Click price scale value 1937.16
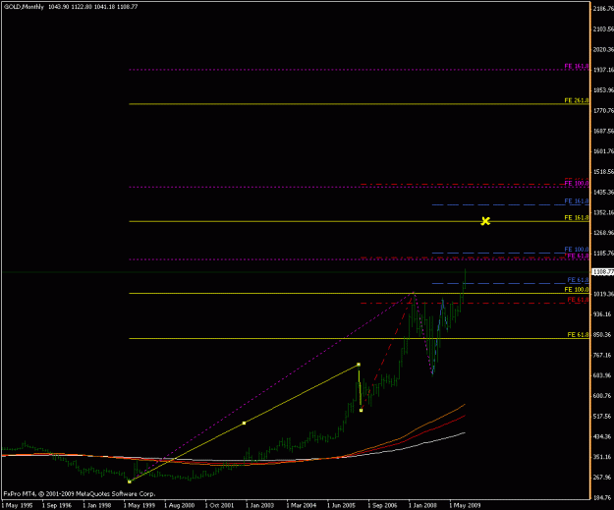Image resolution: width=614 pixels, height=510 pixels. point(603,70)
